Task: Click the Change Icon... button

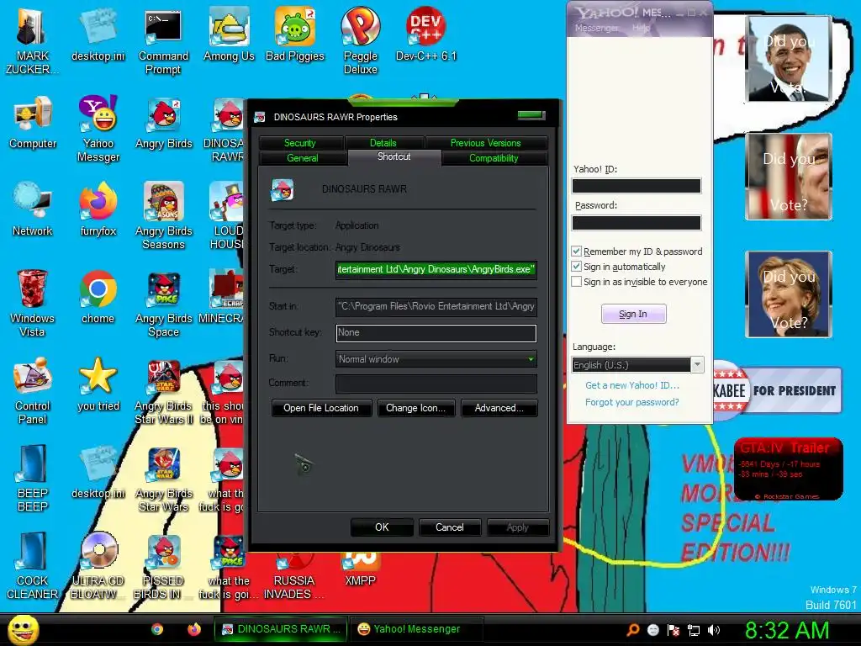Action: pyautogui.click(x=415, y=408)
